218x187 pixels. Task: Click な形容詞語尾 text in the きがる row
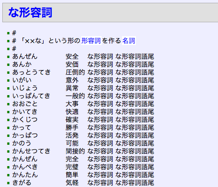tap(135, 183)
